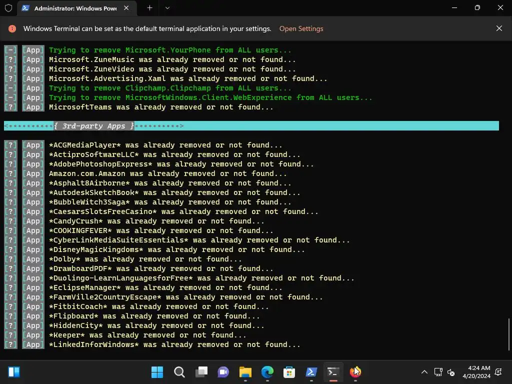Open Windows Start menu
Screen dimensions: 512x384
click(157, 372)
